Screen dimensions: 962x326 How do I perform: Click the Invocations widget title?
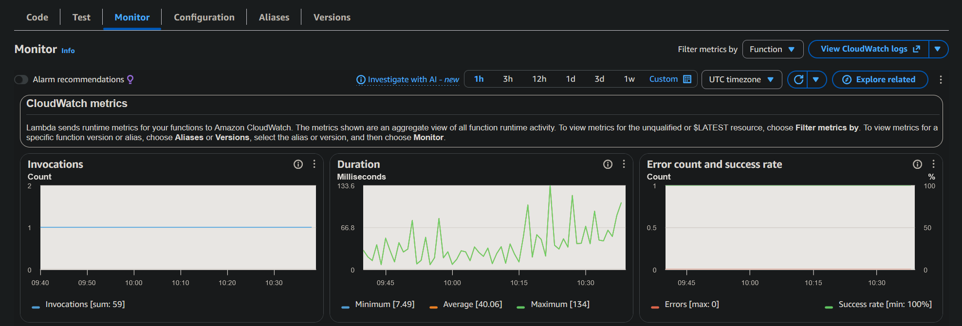(55, 164)
